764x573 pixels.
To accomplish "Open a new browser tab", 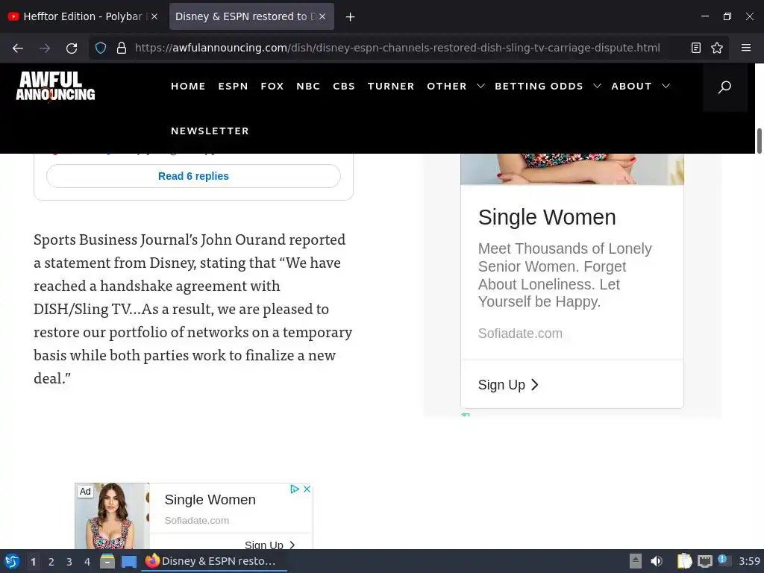I will [350, 16].
